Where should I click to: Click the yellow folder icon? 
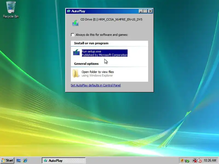pos(76,74)
